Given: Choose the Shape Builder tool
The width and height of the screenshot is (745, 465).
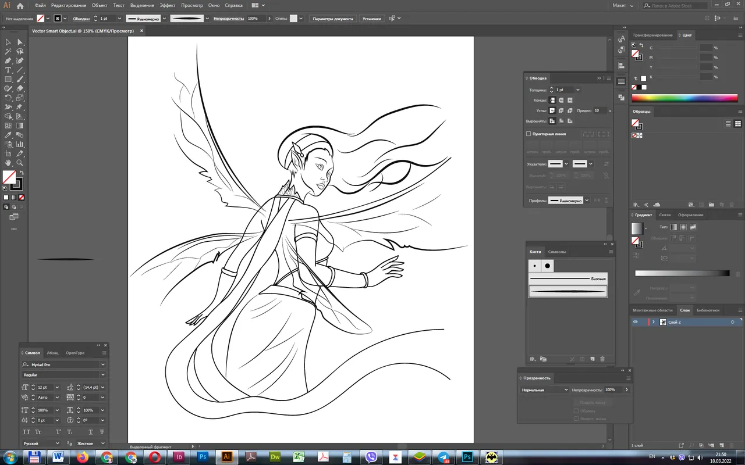Looking at the screenshot, I should point(8,116).
